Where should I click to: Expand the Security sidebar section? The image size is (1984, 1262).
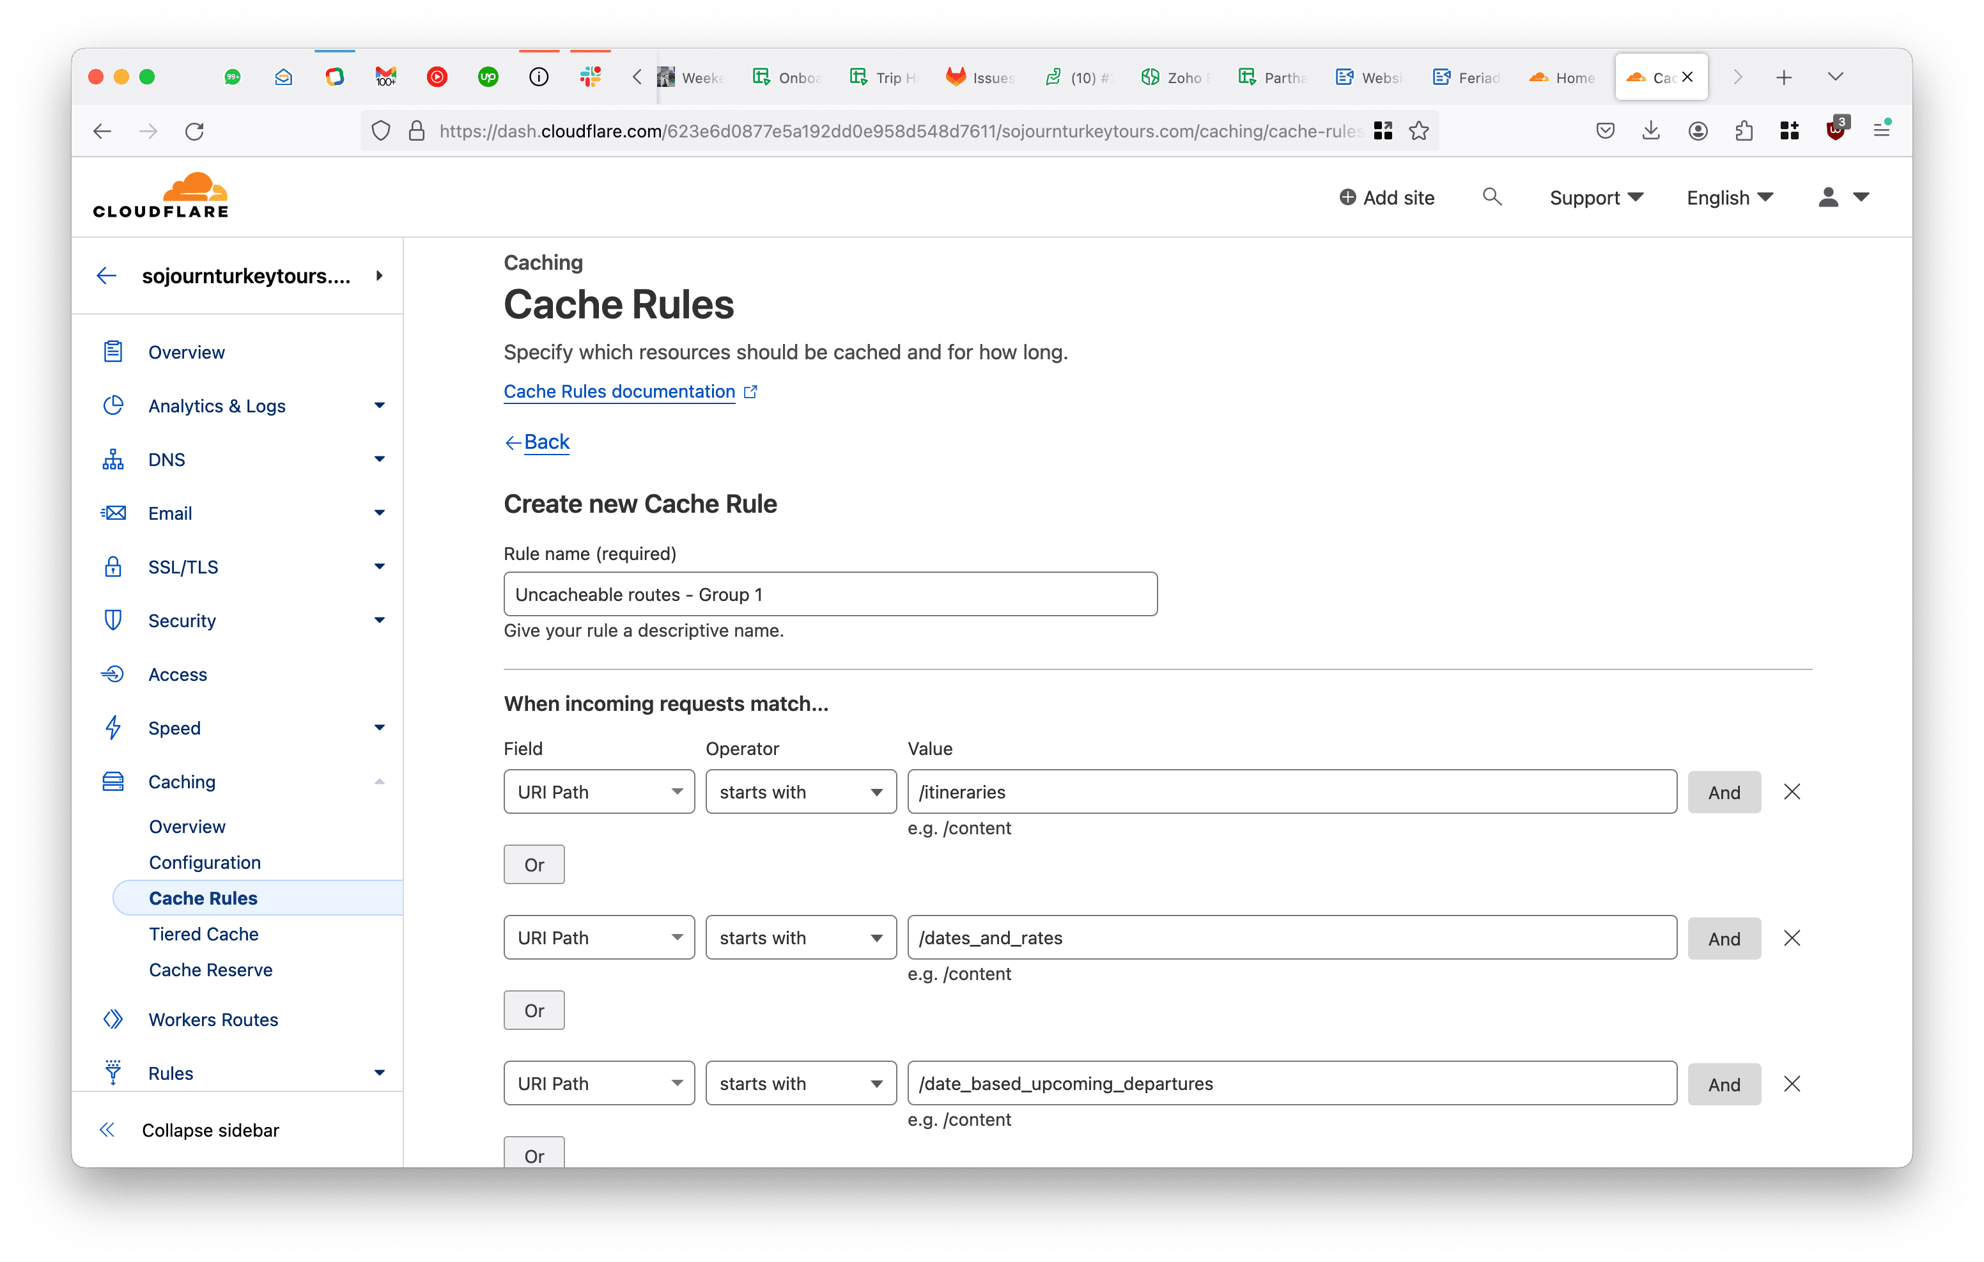coord(379,621)
